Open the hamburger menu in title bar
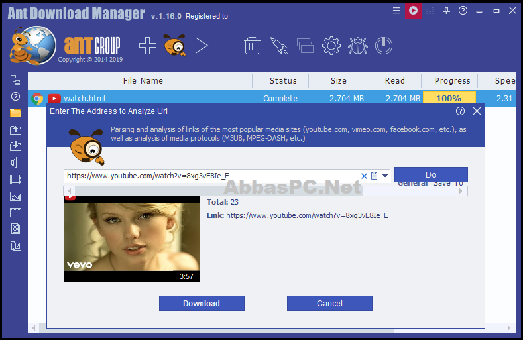Image resolution: width=523 pixels, height=340 pixels. point(396,11)
